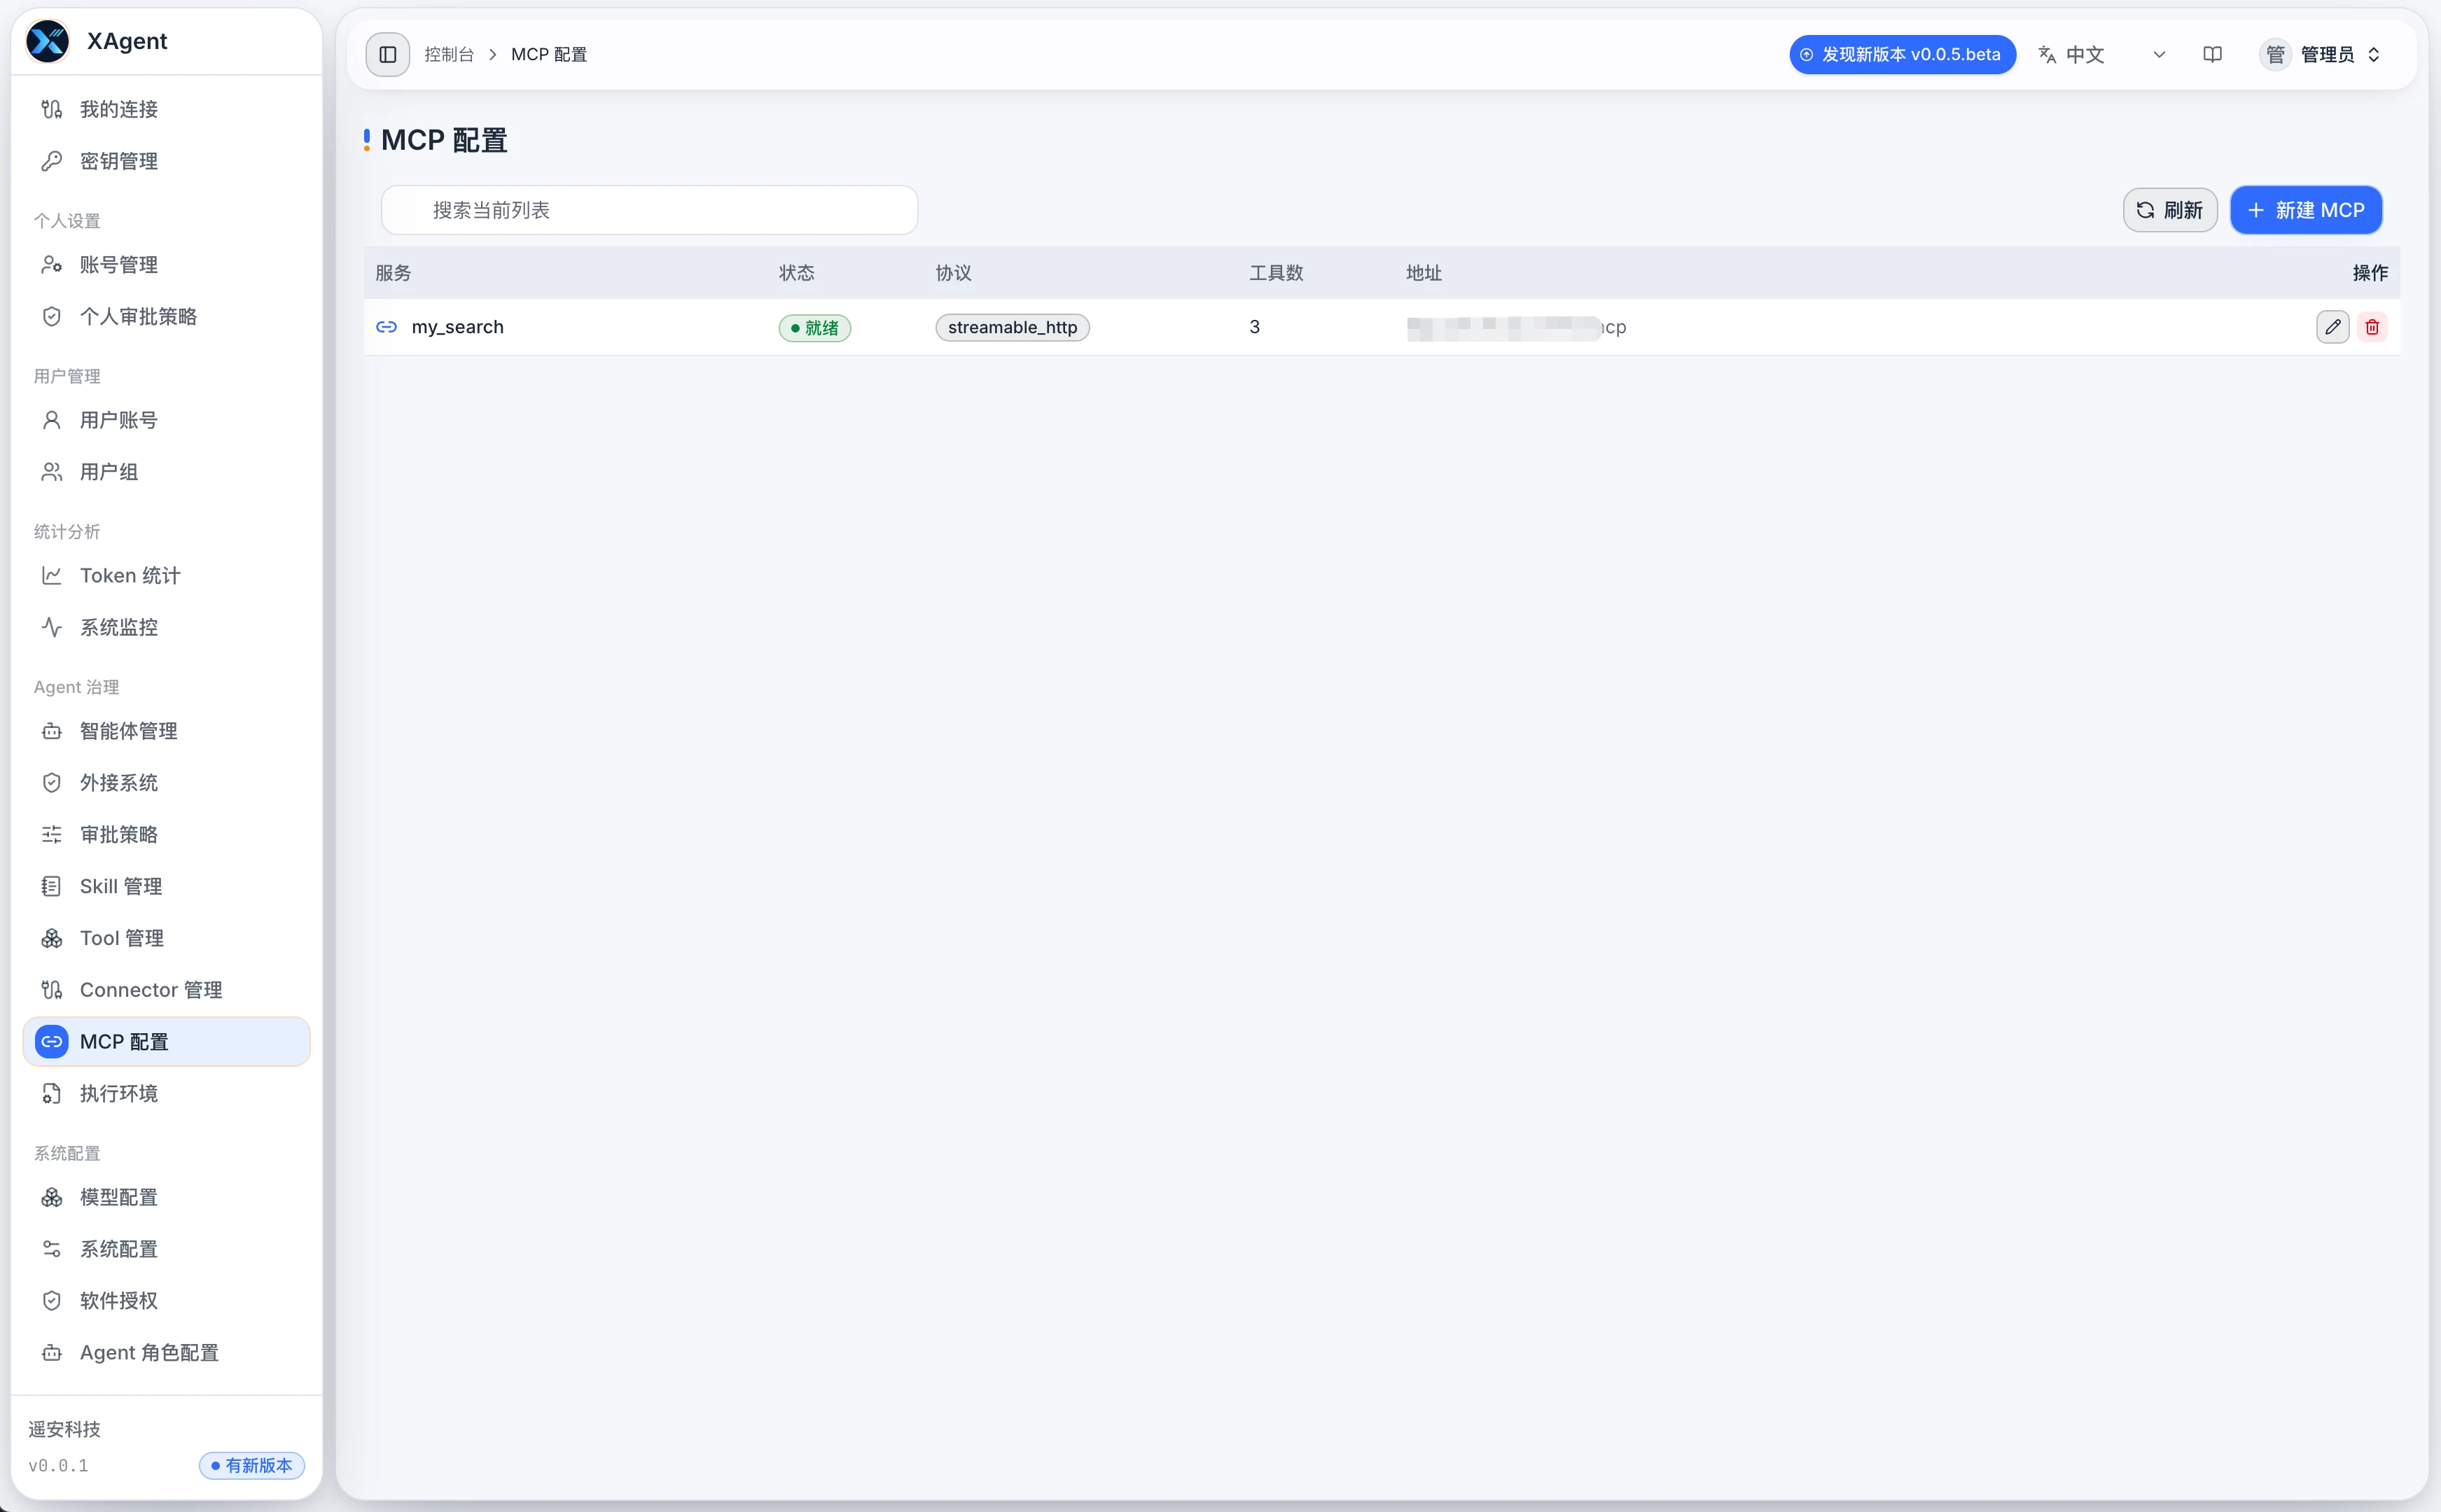2441x1512 pixels.
Task: Open the 中文 language dropdown
Action: (2103, 54)
